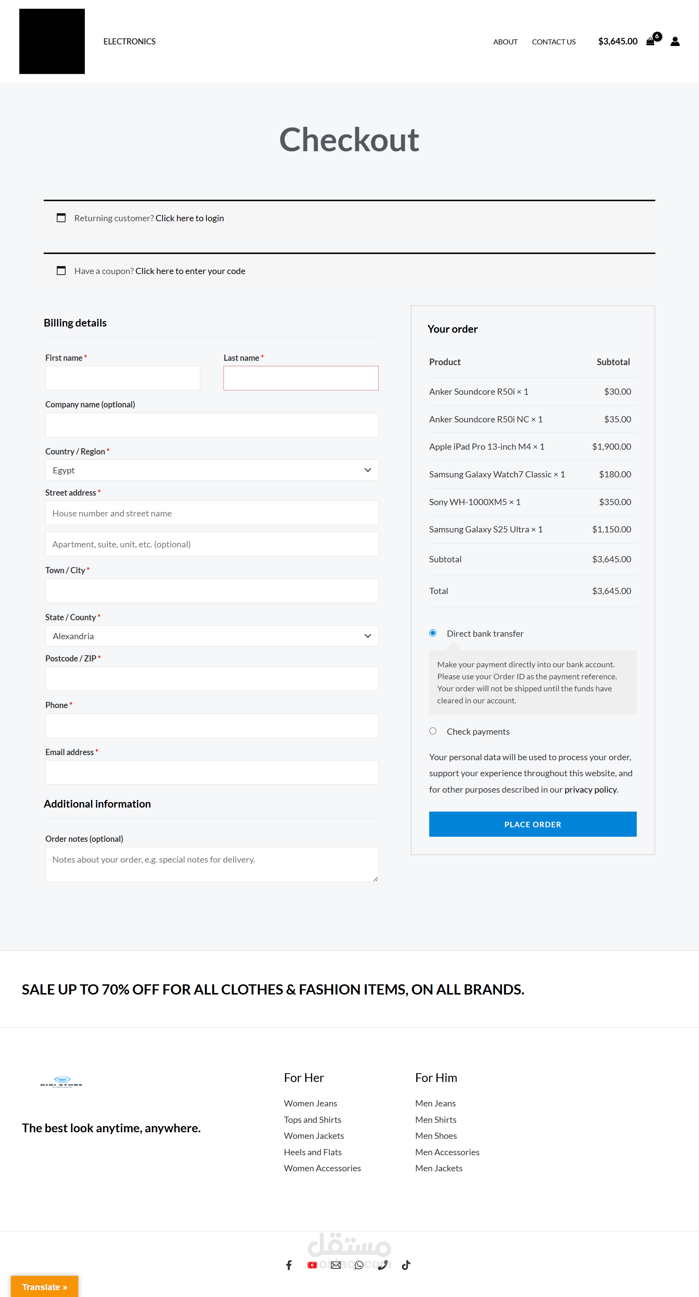Select the Check payments radio option
The height and width of the screenshot is (1297, 699).
coord(433,731)
